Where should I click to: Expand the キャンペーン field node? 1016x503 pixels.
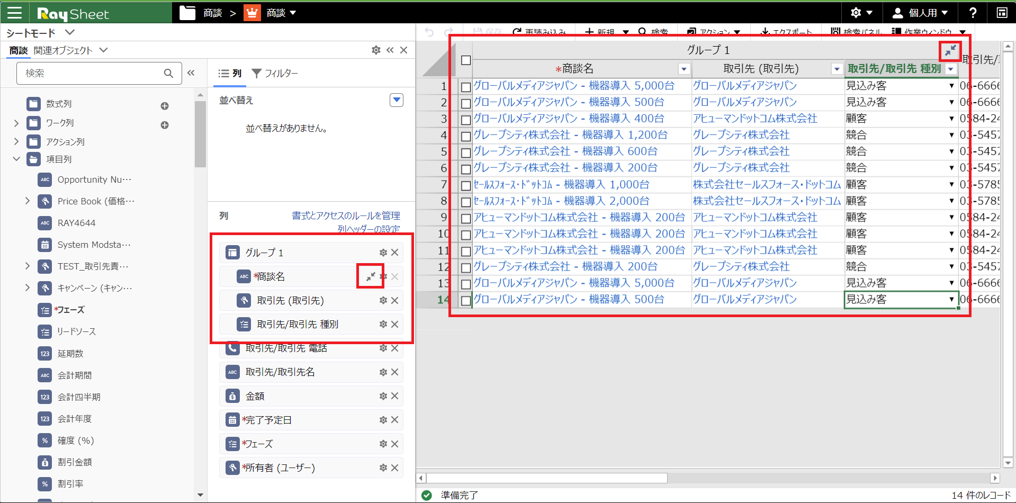click(x=28, y=288)
